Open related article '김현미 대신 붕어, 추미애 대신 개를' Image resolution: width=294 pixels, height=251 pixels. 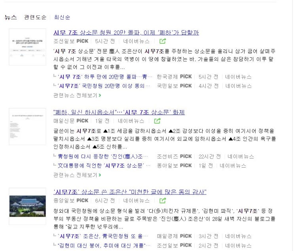pyautogui.click(x=104, y=245)
